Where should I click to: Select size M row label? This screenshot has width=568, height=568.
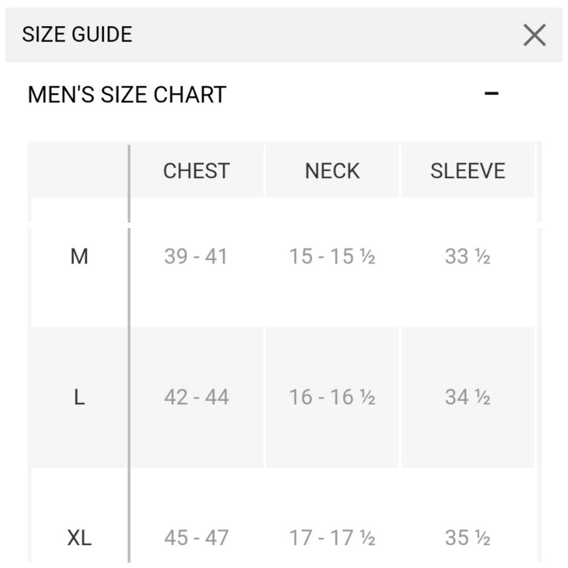[x=80, y=256]
